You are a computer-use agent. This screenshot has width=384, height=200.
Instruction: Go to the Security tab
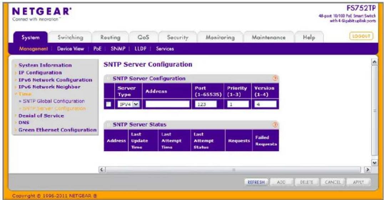pos(178,37)
